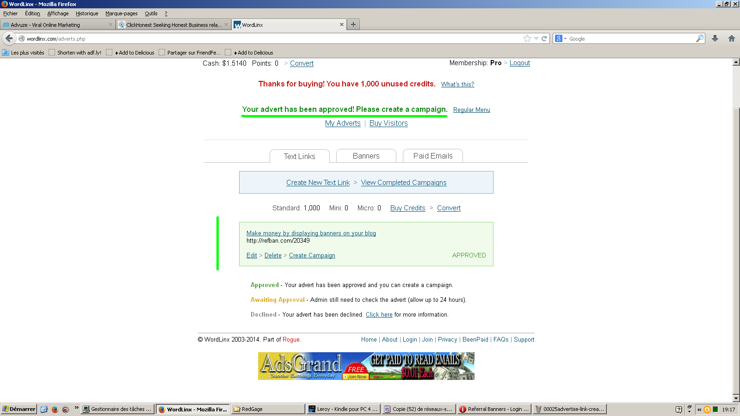Open the Google search engine dropdown
This screenshot has height=416, width=740.
click(561, 39)
